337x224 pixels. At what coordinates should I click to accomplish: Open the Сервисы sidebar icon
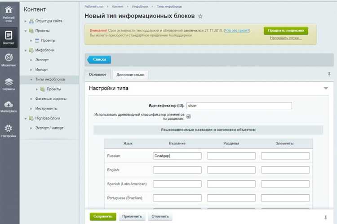tap(9, 84)
